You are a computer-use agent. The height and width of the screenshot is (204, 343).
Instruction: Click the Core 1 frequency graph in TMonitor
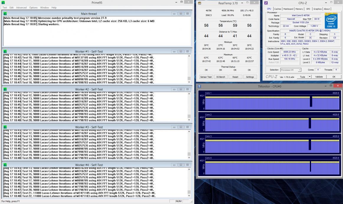pos(272,102)
